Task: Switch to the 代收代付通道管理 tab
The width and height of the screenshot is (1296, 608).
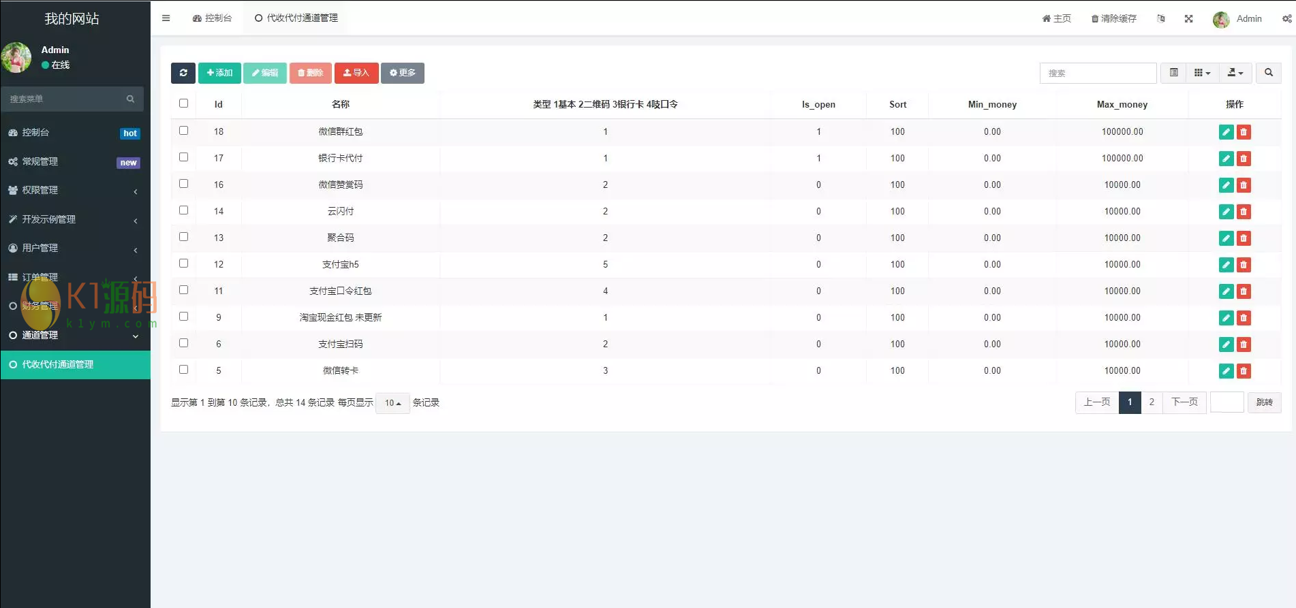Action: (x=296, y=18)
